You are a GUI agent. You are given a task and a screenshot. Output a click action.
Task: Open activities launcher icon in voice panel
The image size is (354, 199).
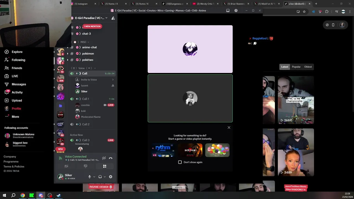[x=105, y=166]
